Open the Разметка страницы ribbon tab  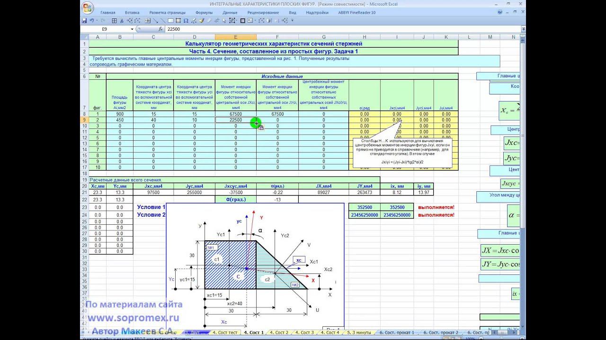pyautogui.click(x=168, y=13)
